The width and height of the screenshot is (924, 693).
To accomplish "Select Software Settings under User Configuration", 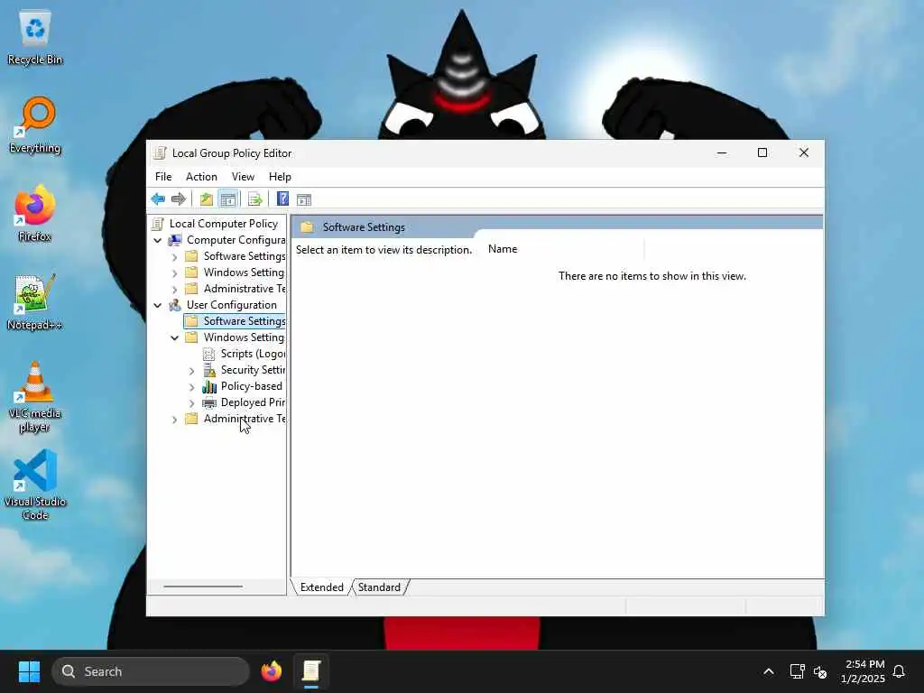I will [244, 321].
